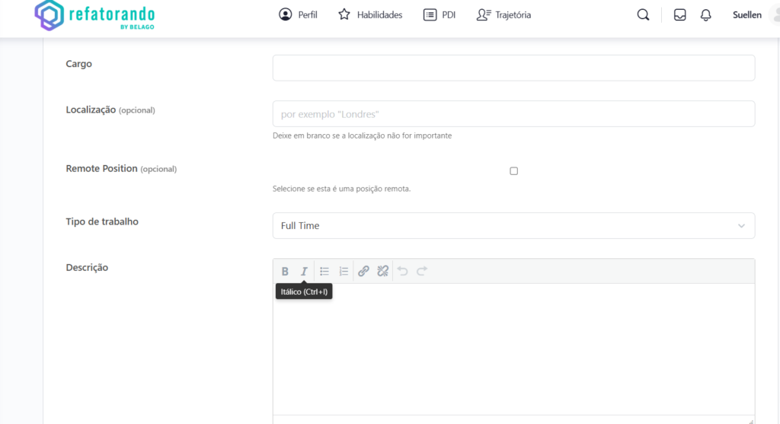Insert a bulleted list in Descrição
Image resolution: width=780 pixels, height=424 pixels.
pyautogui.click(x=324, y=271)
